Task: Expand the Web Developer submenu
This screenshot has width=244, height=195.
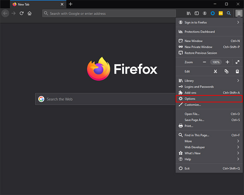Action: coord(209,147)
